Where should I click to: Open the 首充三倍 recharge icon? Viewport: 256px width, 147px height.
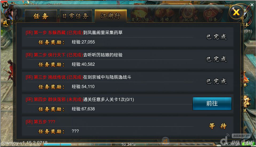point(140,14)
